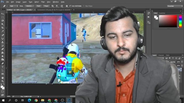Open the Clone Source panel icon
This screenshot has height=103, width=184.
pos(149,22)
